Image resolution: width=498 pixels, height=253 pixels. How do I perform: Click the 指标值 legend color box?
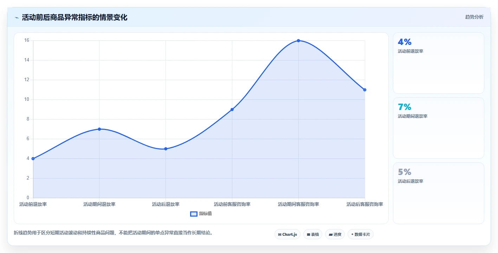[194, 214]
